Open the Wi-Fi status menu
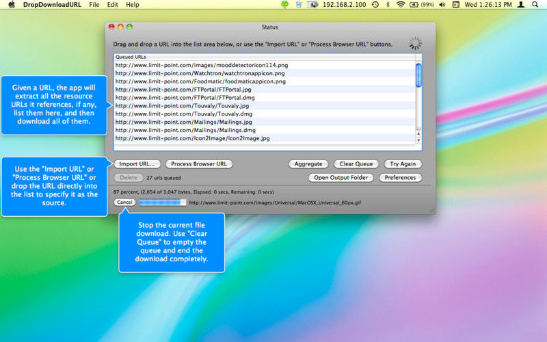This screenshot has height=342, width=547. pos(401,5)
